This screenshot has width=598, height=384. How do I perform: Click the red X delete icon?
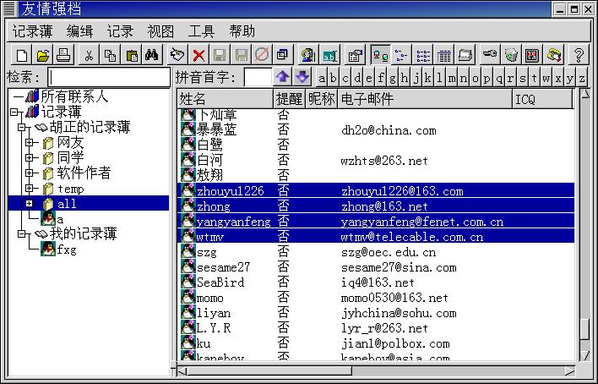point(198,55)
